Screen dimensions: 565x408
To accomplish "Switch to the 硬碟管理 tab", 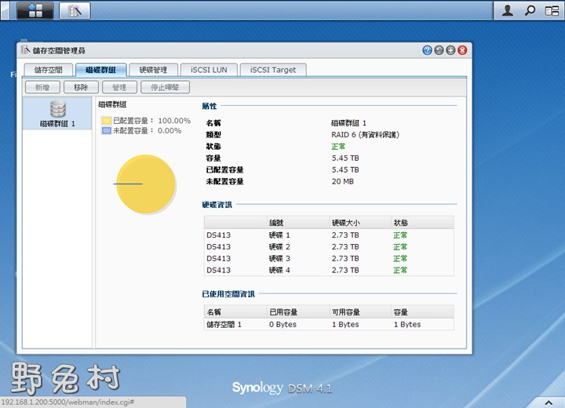I will pyautogui.click(x=153, y=70).
